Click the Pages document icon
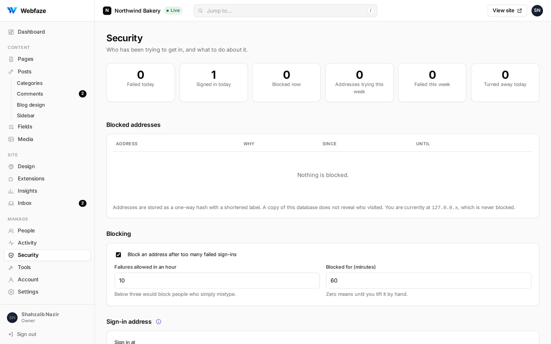 point(11,59)
